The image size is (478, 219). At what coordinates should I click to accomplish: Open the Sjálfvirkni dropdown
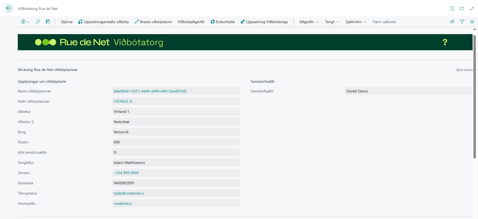coord(356,22)
